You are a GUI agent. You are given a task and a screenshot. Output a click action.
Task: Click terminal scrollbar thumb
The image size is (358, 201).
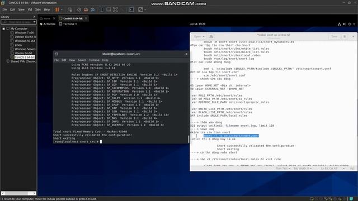(x=189, y=139)
